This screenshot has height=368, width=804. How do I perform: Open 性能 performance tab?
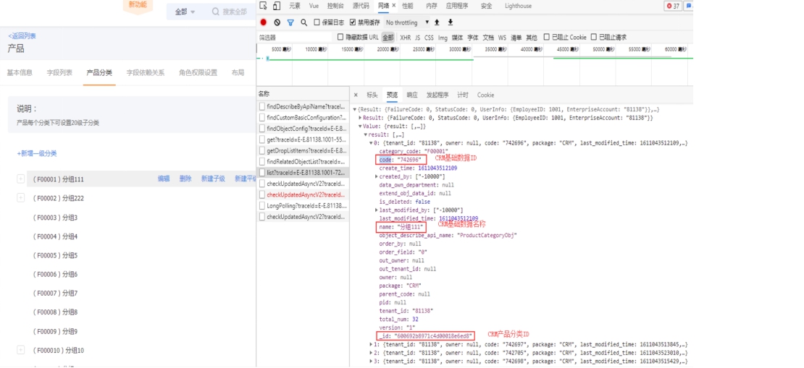[408, 6]
